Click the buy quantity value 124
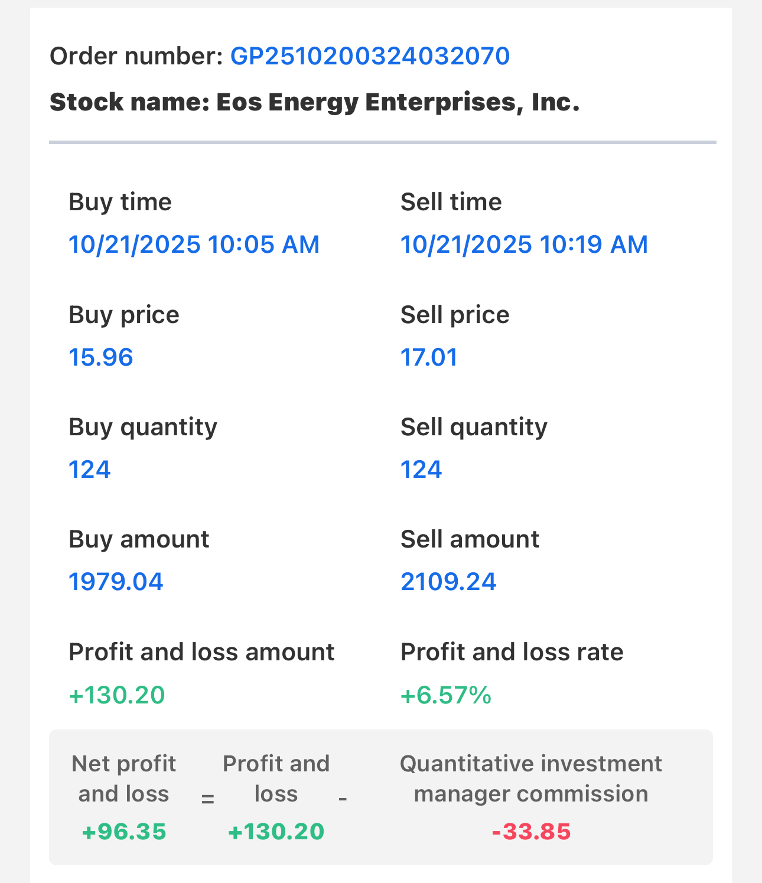 (90, 470)
